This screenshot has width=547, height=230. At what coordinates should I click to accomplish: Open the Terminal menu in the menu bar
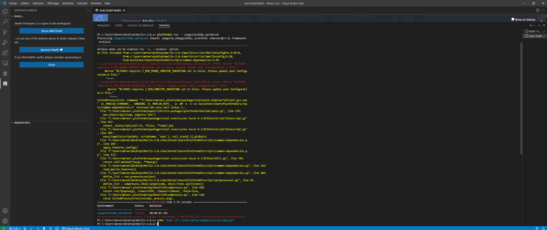(96, 3)
